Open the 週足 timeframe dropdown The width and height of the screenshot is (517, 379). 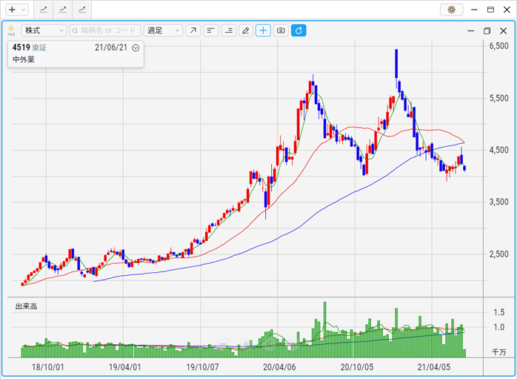tap(163, 30)
